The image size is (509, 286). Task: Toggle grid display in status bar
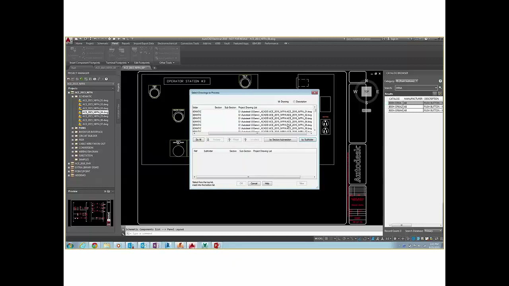[x=326, y=239]
